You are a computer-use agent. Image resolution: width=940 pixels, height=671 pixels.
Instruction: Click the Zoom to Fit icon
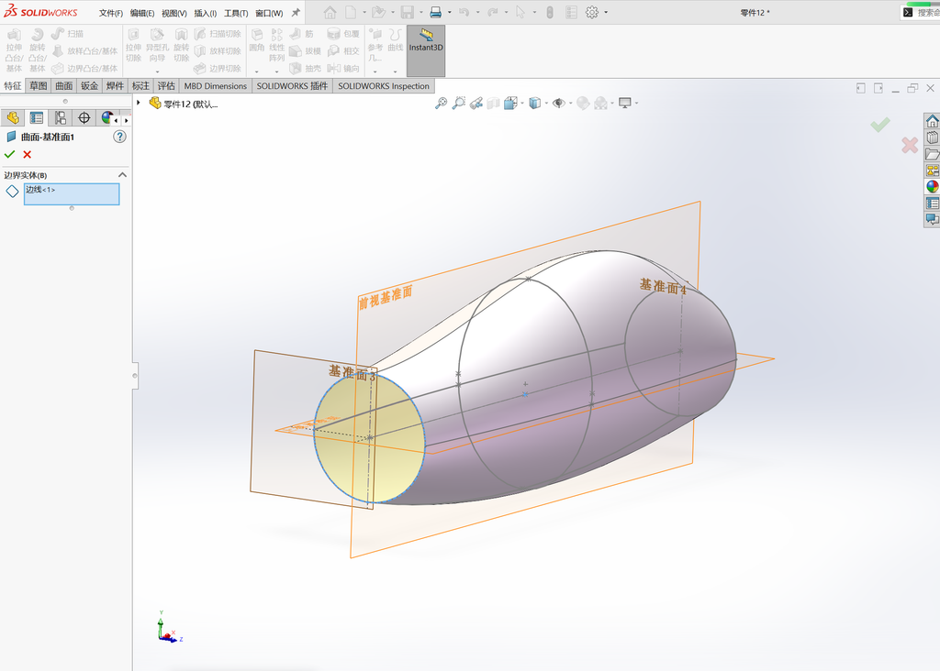[x=441, y=103]
